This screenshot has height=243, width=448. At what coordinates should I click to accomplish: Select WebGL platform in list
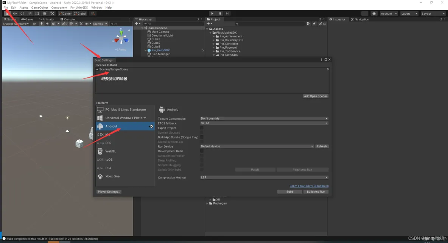click(125, 151)
